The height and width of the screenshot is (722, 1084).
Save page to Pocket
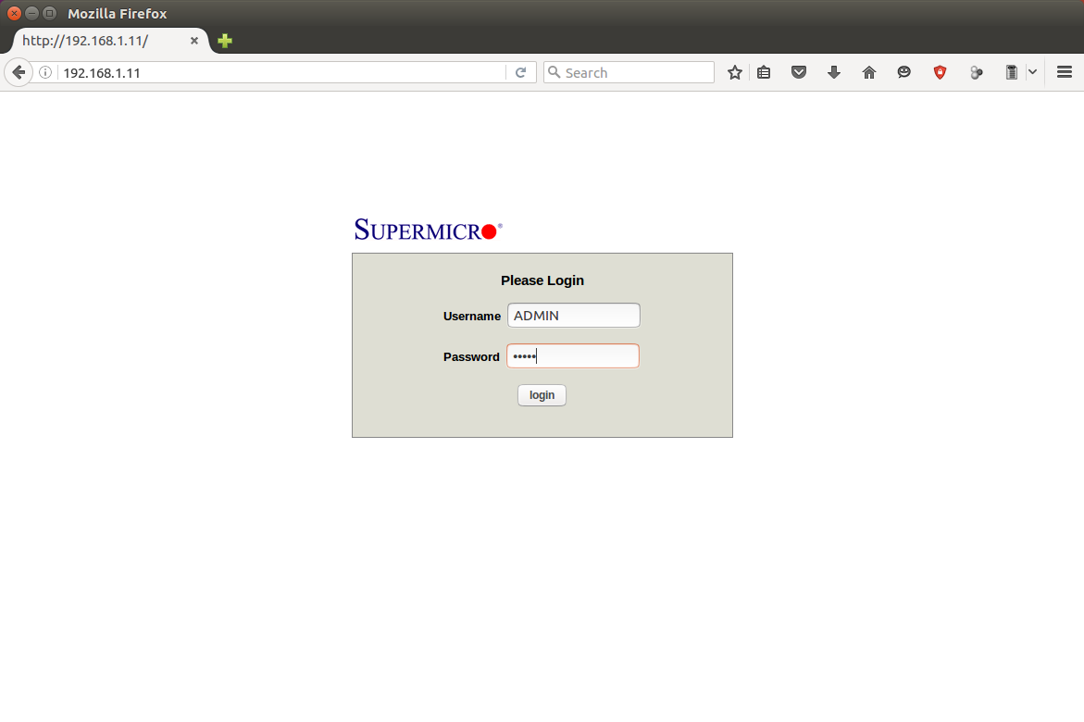pos(798,72)
